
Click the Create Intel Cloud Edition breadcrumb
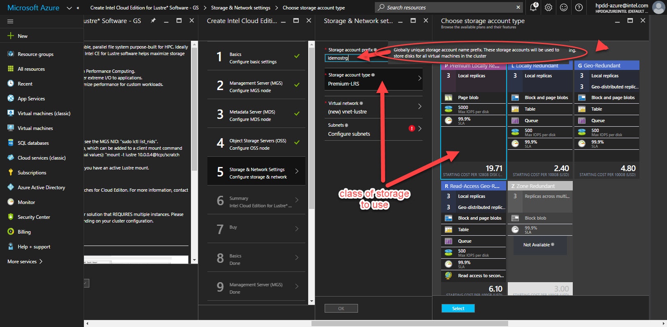(144, 8)
